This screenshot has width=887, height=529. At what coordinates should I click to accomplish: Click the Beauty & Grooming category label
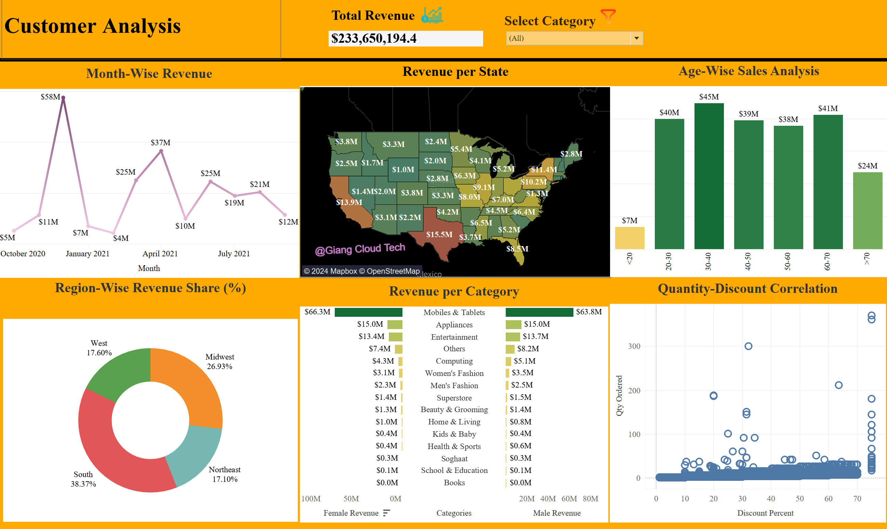[454, 410]
